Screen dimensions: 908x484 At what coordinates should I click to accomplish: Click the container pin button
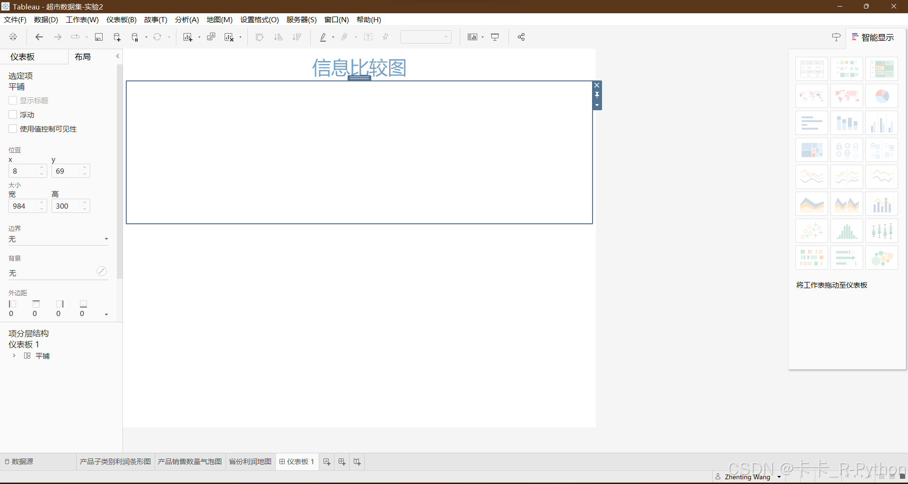597,95
